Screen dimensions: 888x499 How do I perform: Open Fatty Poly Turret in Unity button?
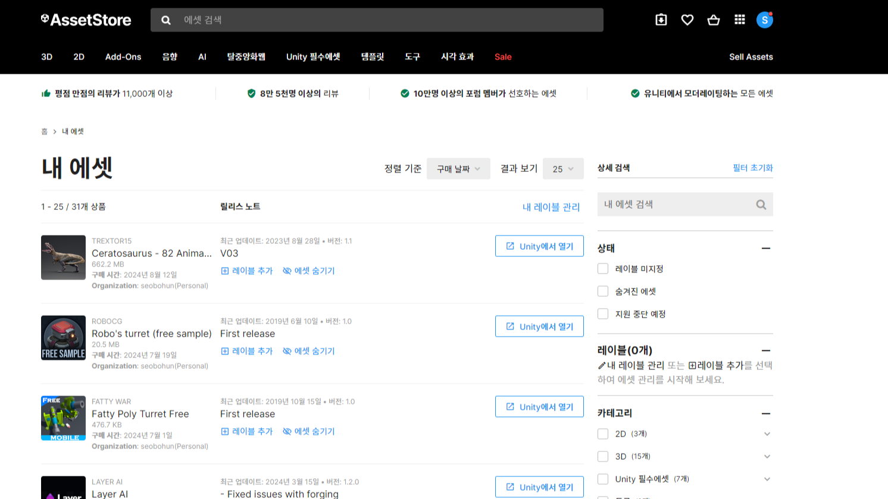tap(539, 407)
